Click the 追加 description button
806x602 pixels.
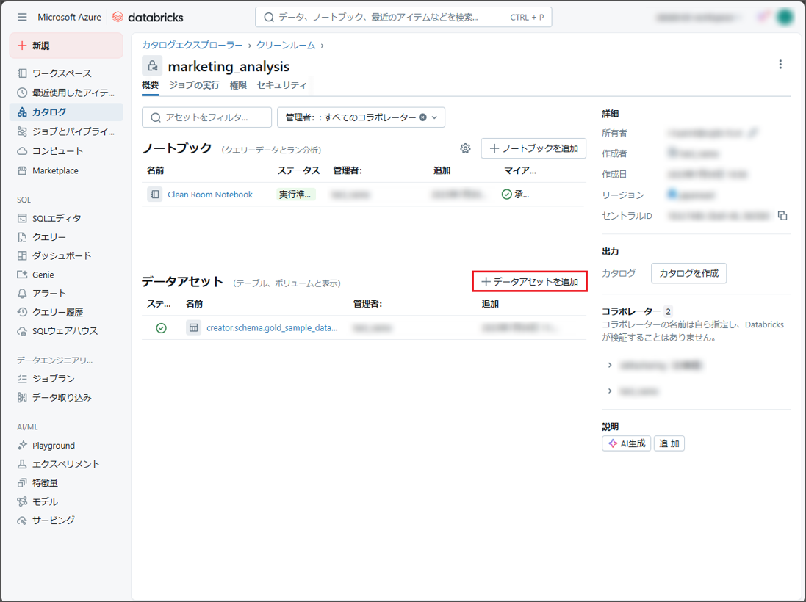click(x=669, y=443)
